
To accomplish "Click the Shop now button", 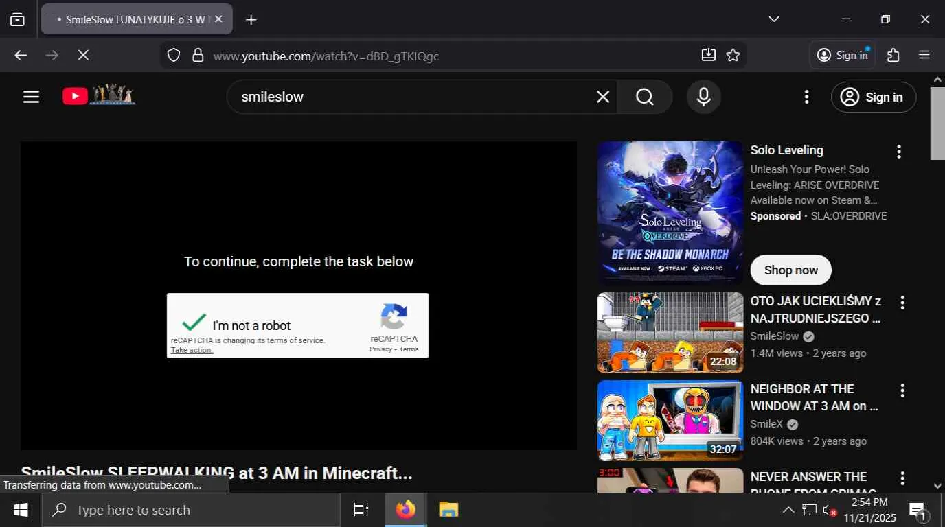I will pyautogui.click(x=791, y=270).
